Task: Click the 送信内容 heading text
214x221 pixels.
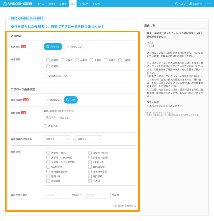Action: [150, 26]
